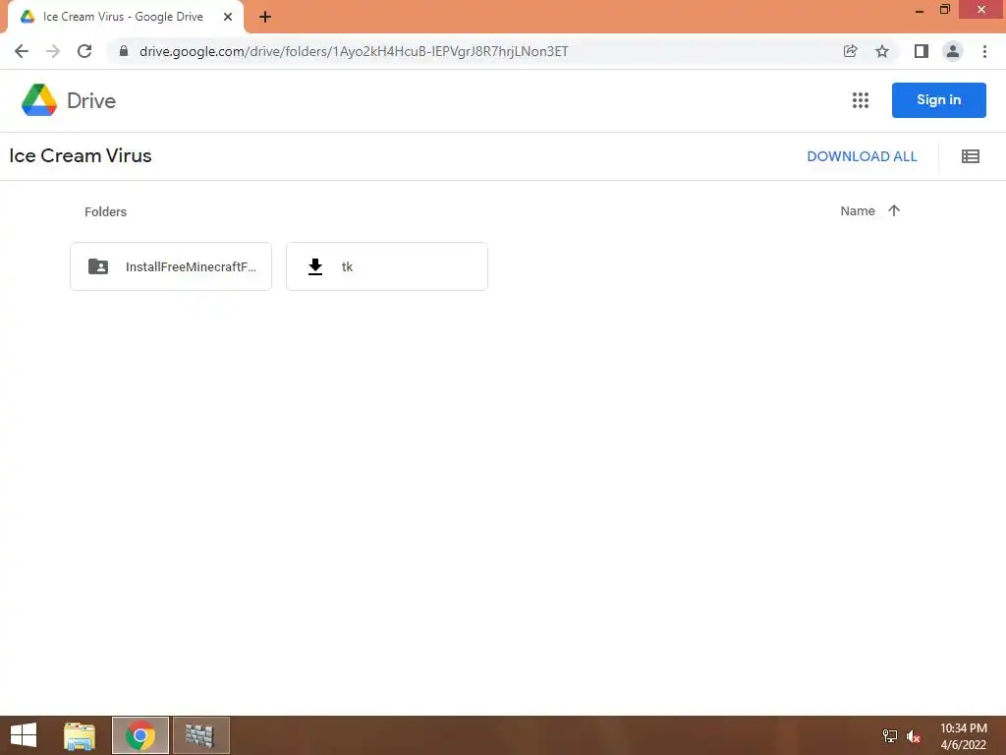Open the tk folder item
This screenshot has width=1006, height=755.
tap(387, 266)
